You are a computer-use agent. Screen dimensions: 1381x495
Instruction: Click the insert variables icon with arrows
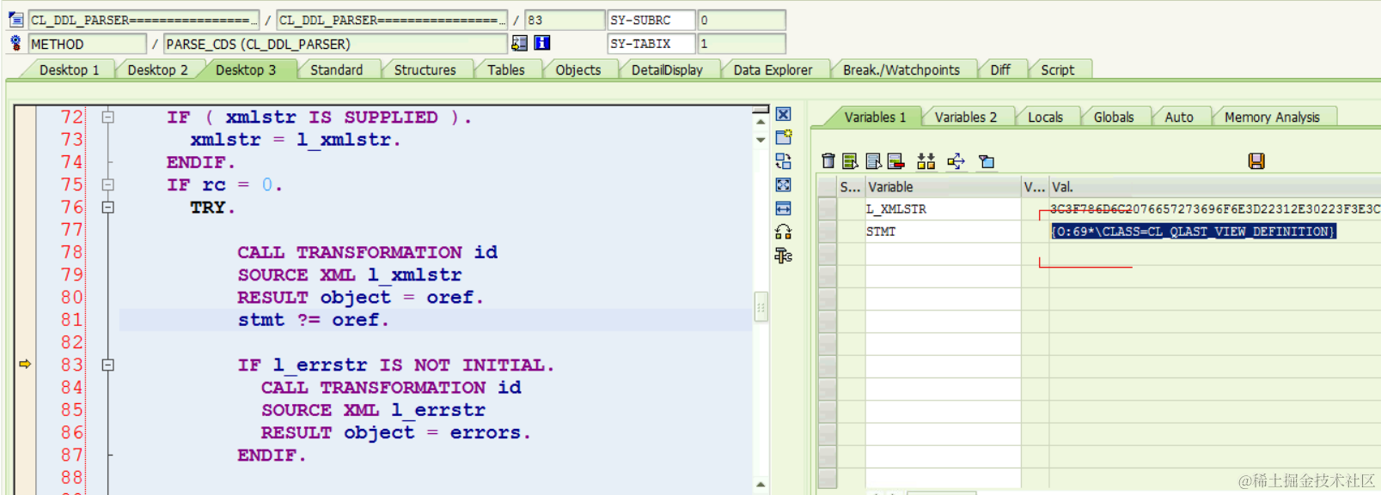926,160
